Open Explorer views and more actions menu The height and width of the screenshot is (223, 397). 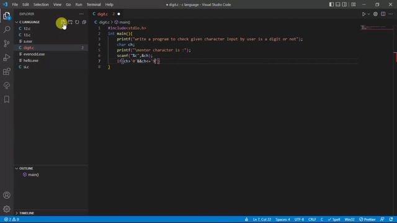[x=81, y=14]
